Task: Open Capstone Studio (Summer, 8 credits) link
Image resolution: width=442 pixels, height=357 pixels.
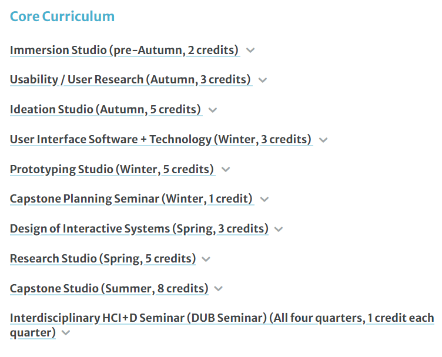Action: point(109,288)
